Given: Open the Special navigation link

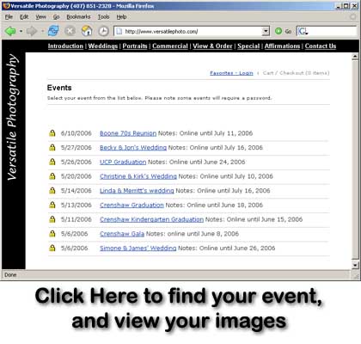Looking at the screenshot, I should 248,46.
